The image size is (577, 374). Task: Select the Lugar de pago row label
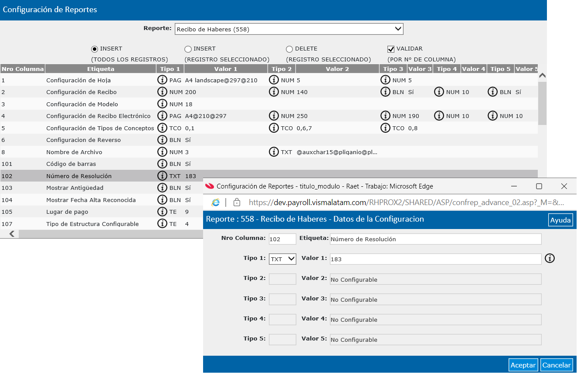(x=67, y=212)
